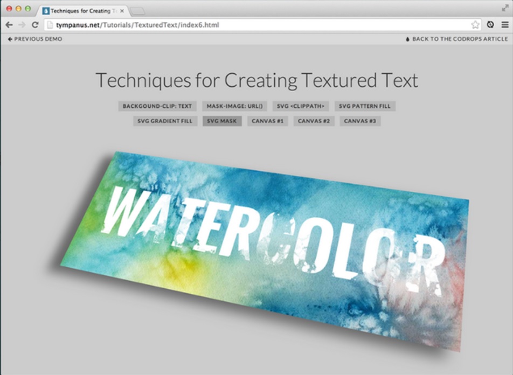
Task: Open the SVG <CLIPPATH> demo
Action: tap(301, 106)
